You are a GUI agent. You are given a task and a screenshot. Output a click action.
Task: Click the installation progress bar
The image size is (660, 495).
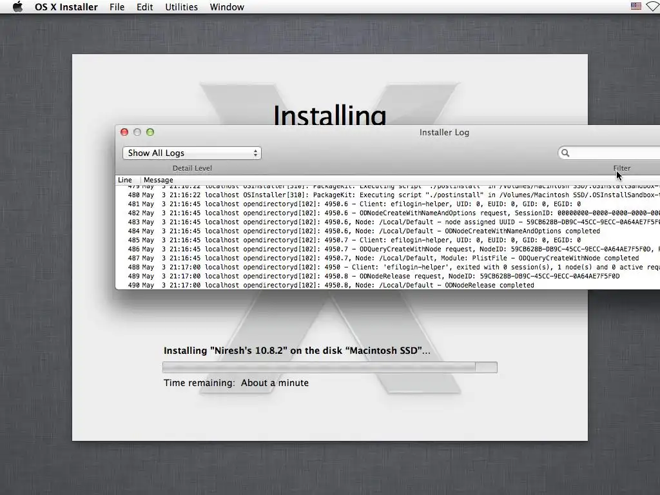pyautogui.click(x=329, y=367)
